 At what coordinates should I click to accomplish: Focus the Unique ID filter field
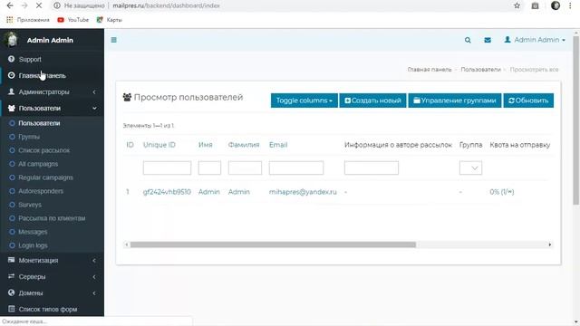(167, 168)
